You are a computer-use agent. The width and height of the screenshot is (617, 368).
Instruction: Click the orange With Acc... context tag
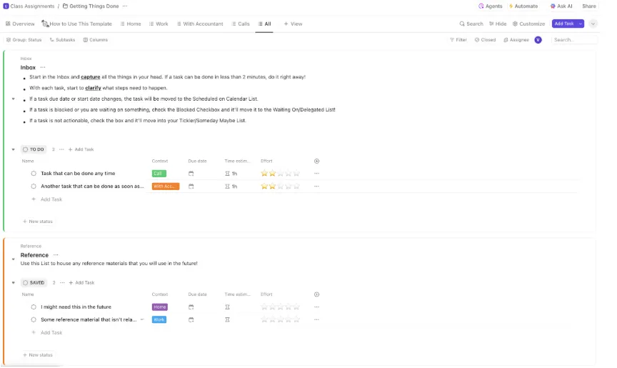(x=166, y=187)
